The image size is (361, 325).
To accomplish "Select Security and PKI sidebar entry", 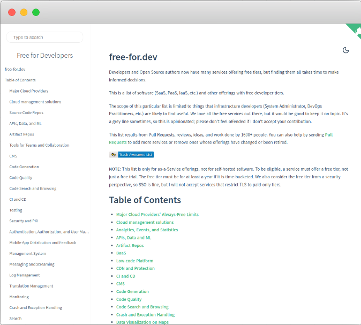I will click(x=24, y=221).
